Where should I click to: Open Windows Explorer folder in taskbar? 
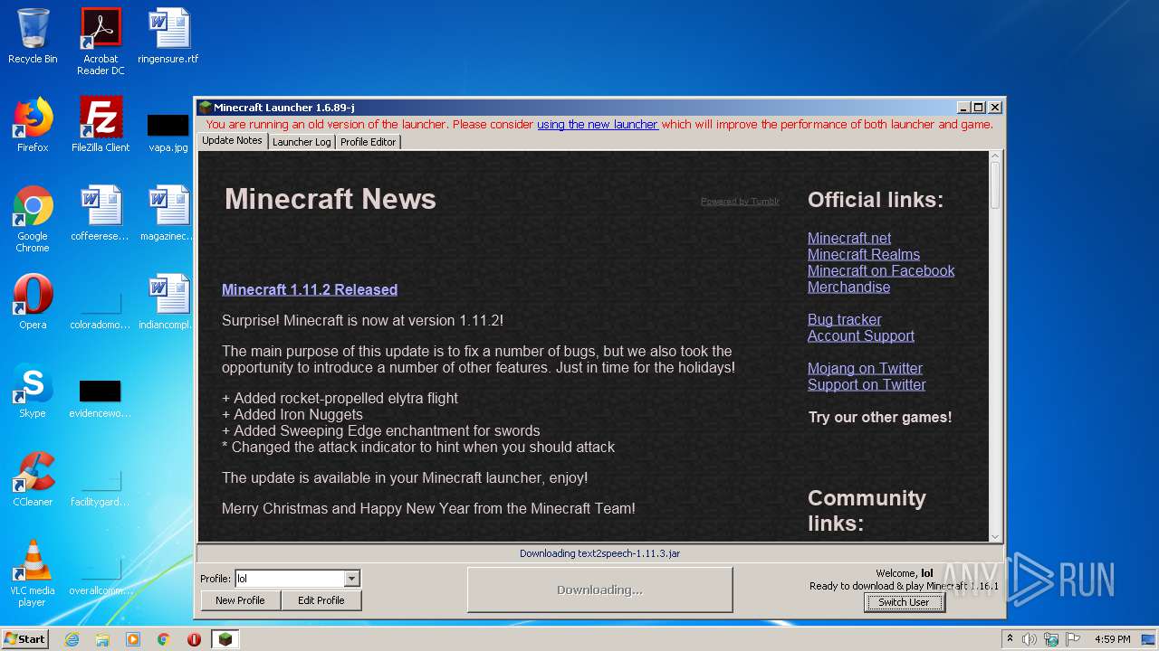point(102,639)
